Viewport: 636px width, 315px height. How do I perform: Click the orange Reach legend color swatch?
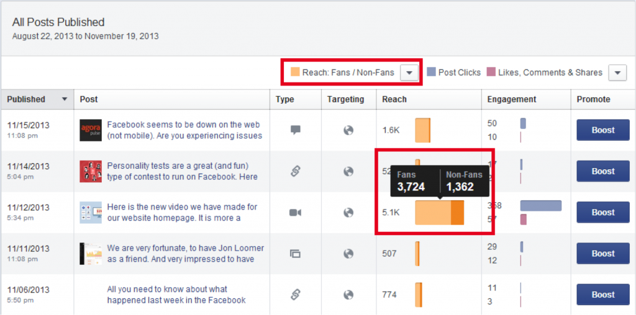click(295, 73)
